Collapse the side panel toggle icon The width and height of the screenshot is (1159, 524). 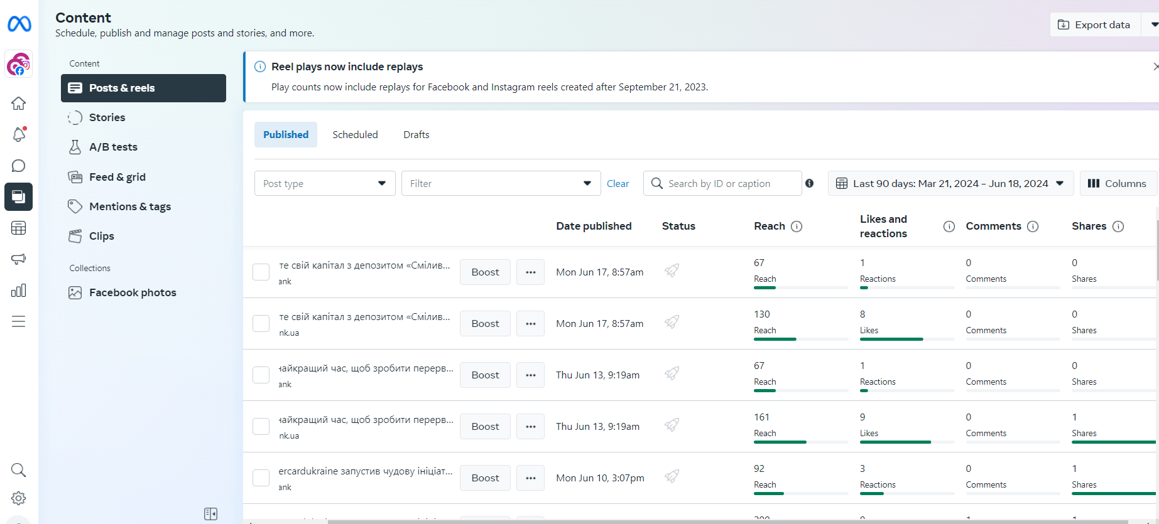click(211, 514)
